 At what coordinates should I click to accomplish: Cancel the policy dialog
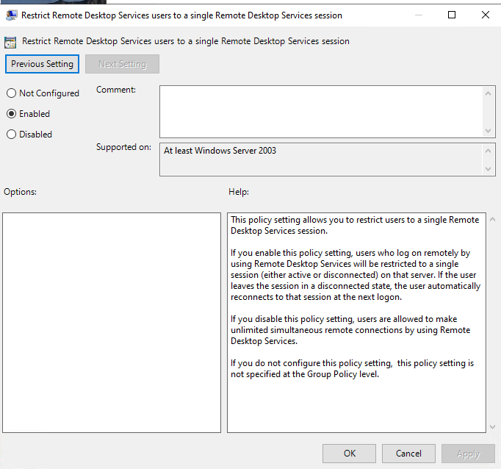click(408, 454)
